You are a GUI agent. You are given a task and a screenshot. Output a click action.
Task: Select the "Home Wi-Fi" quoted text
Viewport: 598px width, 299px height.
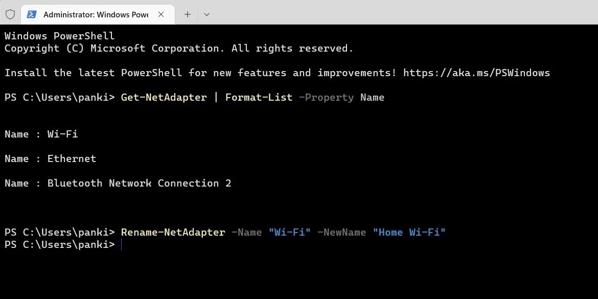(x=409, y=232)
